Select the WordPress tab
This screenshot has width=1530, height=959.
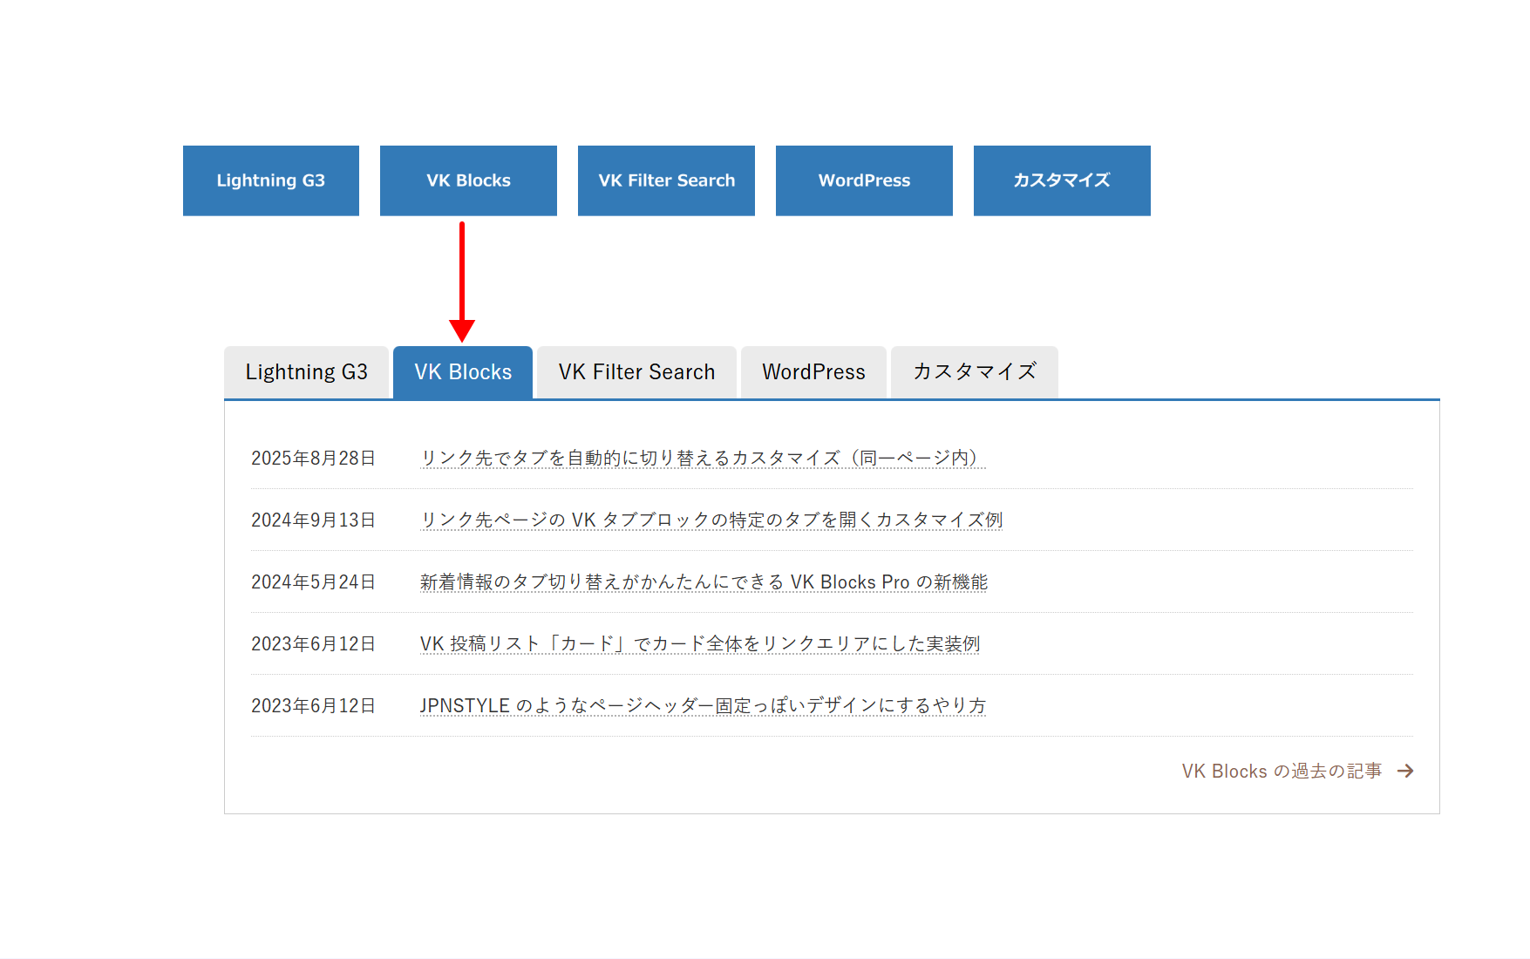813,371
